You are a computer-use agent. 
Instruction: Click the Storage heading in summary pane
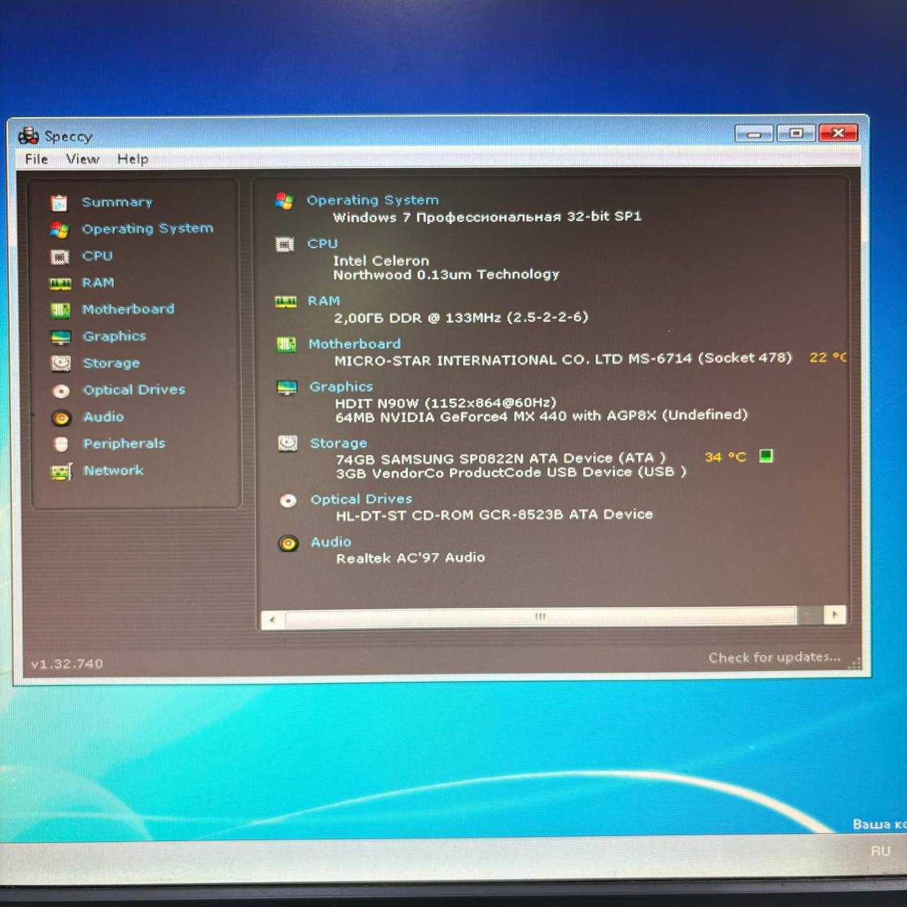[x=338, y=444]
